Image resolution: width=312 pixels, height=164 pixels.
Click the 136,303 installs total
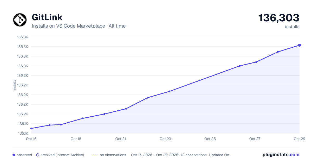click(x=279, y=18)
